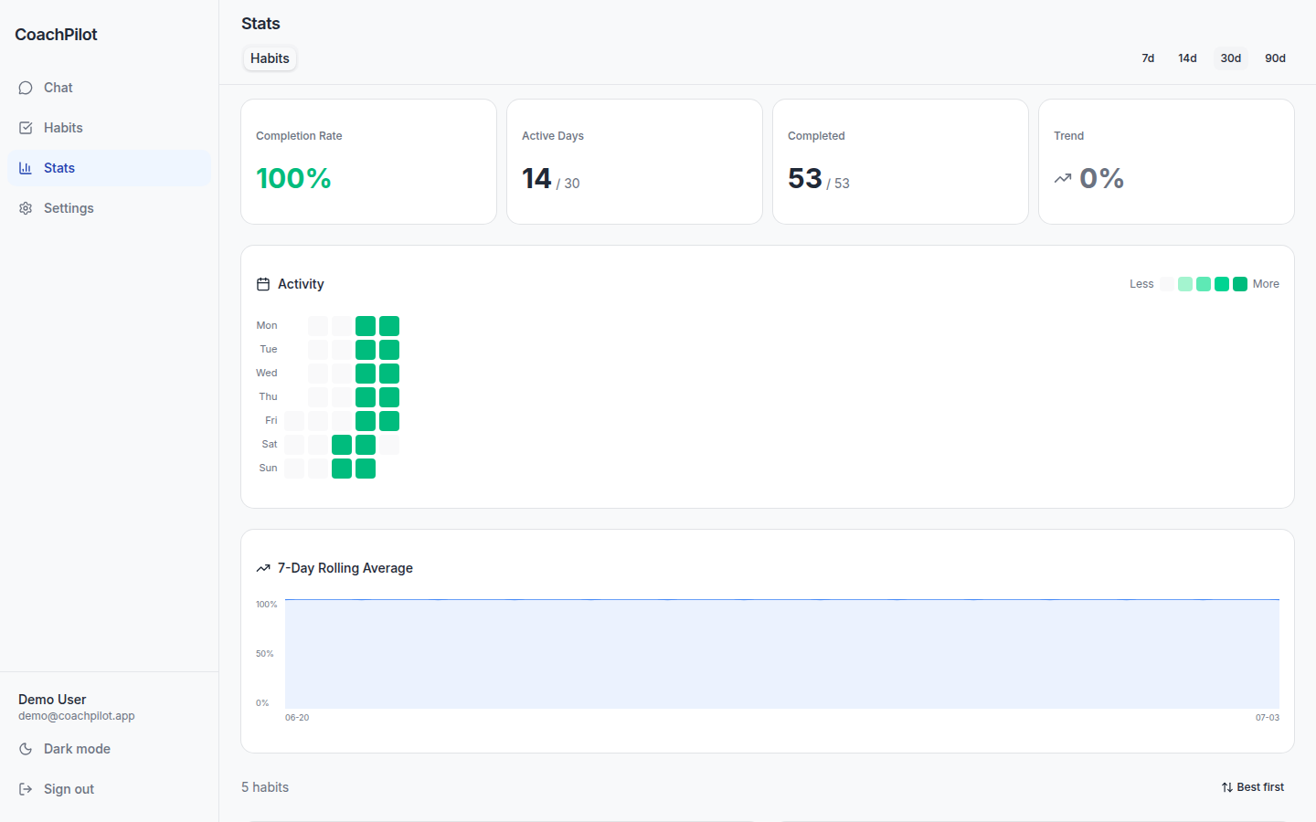Click the CoachPilot logo text
Image resolution: width=1316 pixels, height=822 pixels.
click(56, 35)
